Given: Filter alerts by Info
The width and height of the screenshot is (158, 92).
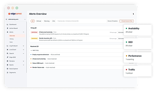Looking at the screenshot, I should click(54, 21).
